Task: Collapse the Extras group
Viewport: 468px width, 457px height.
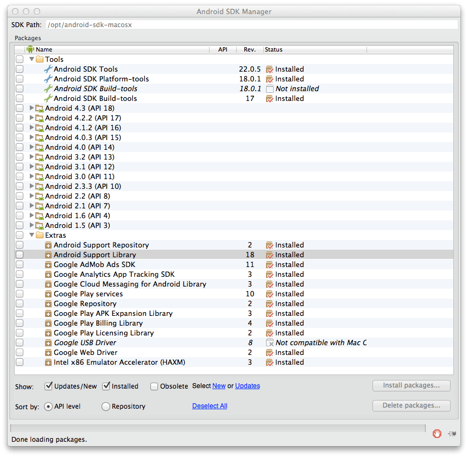Action: coord(31,235)
